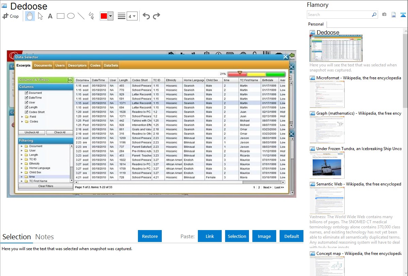Click the Link paste button
Screen dimensions: 408x276
pos(210,236)
